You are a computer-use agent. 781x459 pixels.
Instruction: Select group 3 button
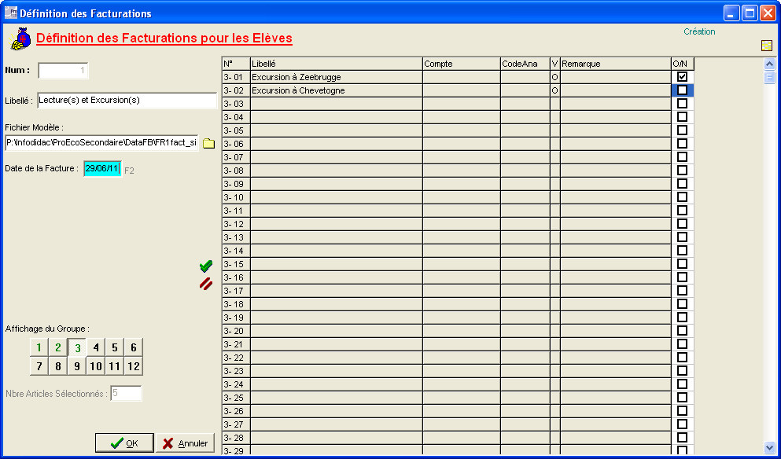point(77,347)
